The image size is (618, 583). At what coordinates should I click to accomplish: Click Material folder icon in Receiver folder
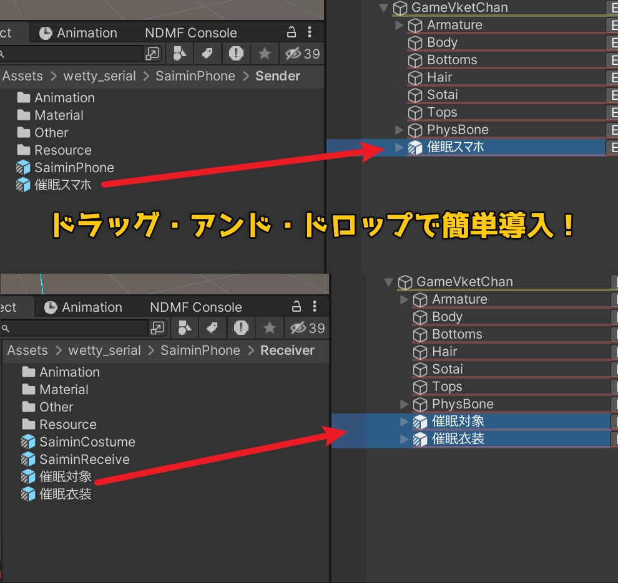tap(28, 389)
